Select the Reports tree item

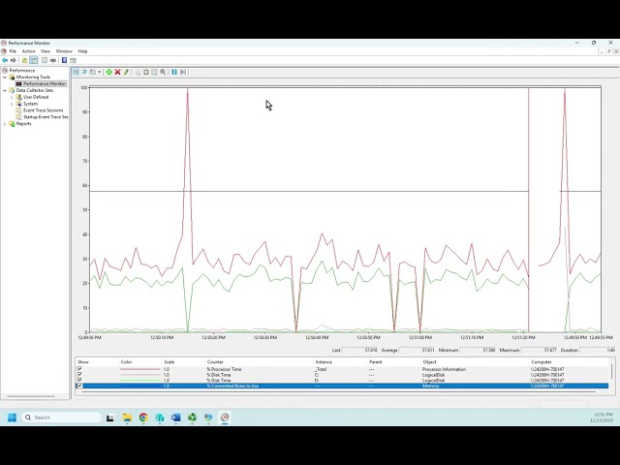(x=23, y=124)
